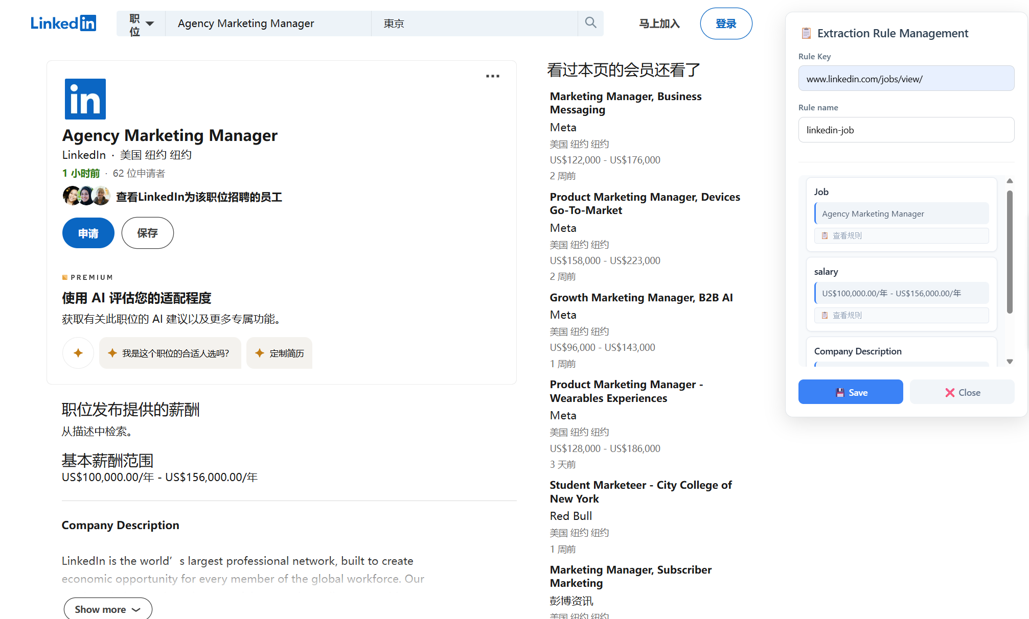Open Student Marketeer - City College job
This screenshot has height=619, width=1029.
tap(641, 492)
